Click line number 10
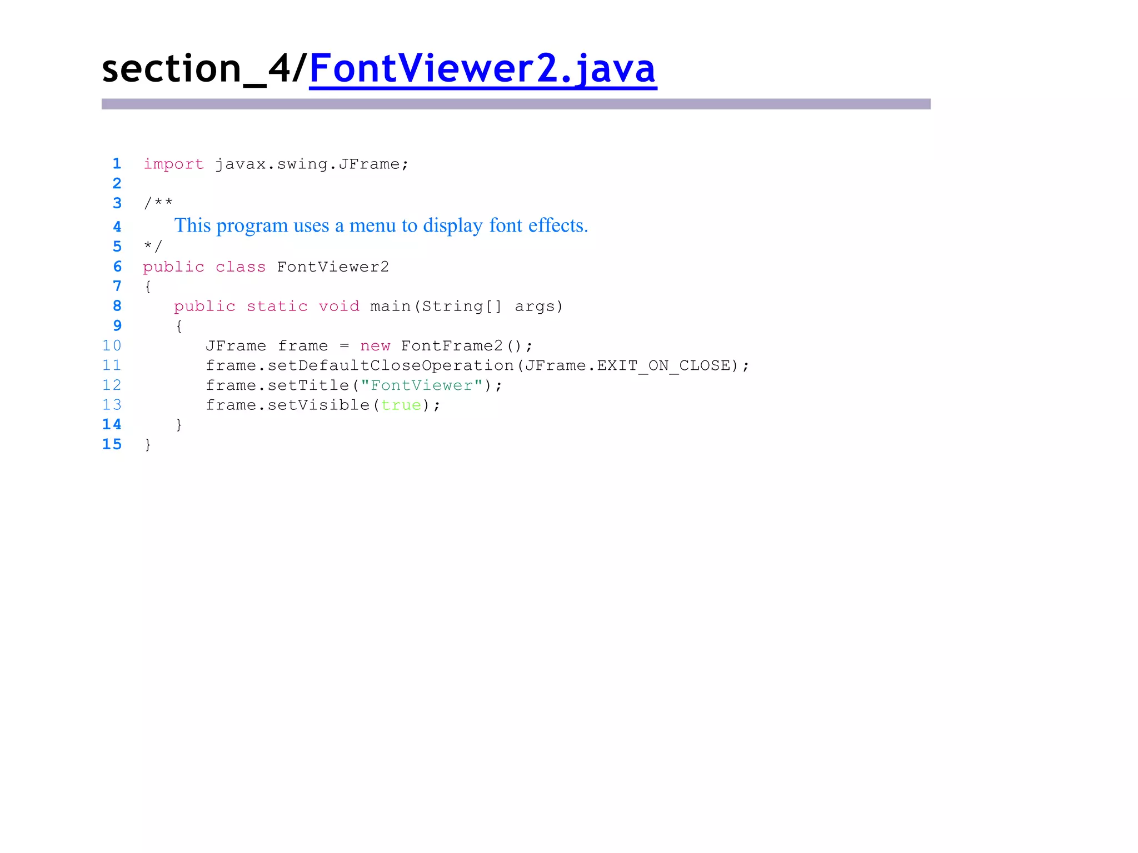Screen dimensions: 1138x853 112,346
